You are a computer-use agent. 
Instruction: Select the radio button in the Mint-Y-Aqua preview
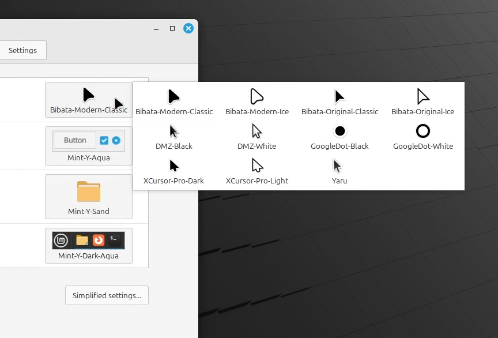pyautogui.click(x=115, y=140)
